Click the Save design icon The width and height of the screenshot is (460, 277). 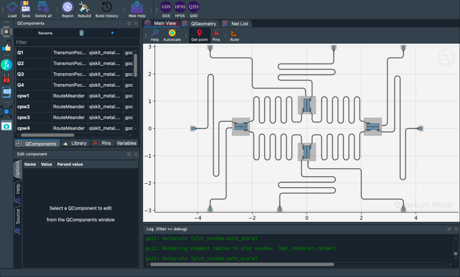[x=26, y=9]
